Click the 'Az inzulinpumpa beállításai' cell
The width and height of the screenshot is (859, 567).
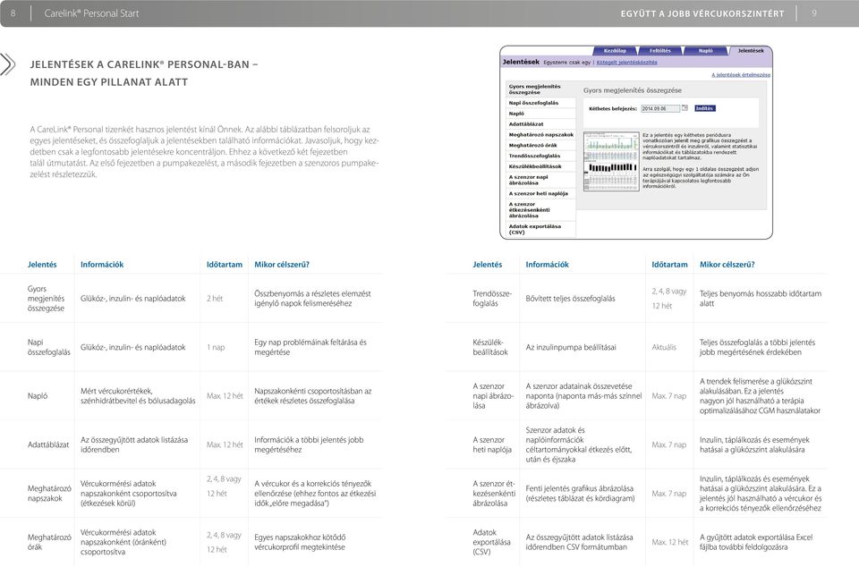571,347
